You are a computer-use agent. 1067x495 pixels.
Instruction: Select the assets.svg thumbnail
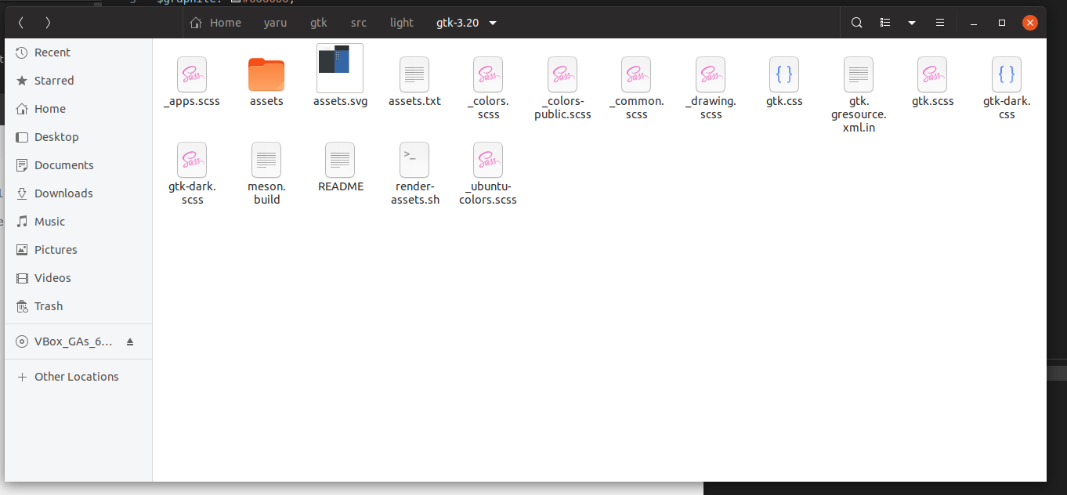tap(340, 68)
